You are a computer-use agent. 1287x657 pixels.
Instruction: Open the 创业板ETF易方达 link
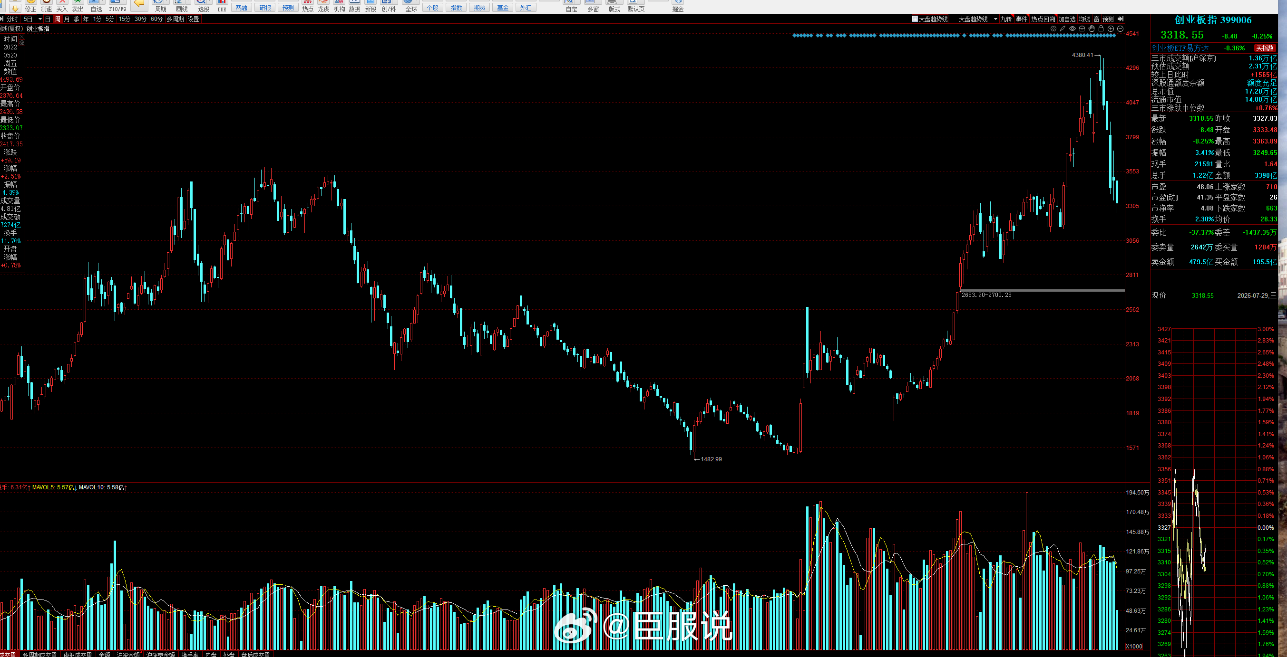(x=1180, y=48)
